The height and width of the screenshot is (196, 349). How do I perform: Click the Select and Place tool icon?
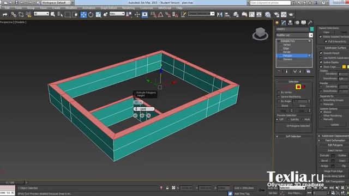[105, 15]
